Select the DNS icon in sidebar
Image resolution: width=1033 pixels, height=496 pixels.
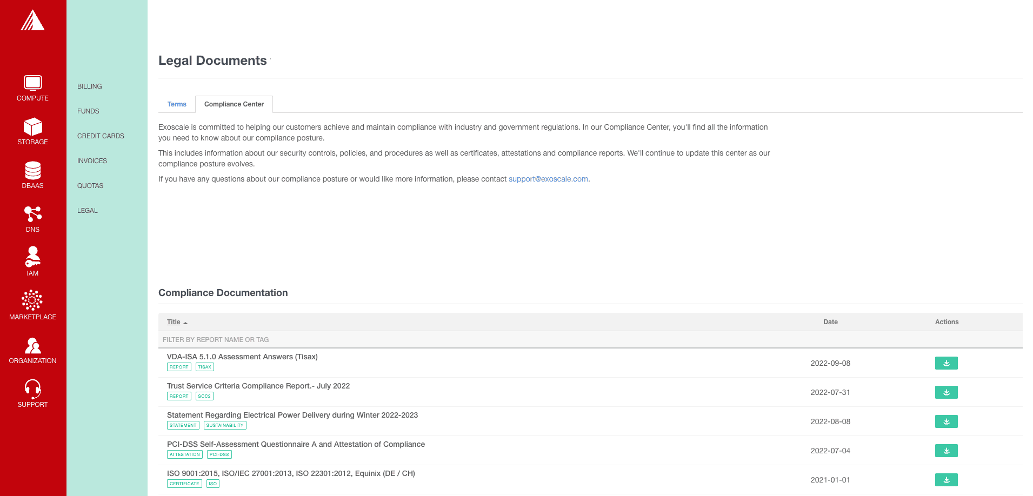pos(32,215)
